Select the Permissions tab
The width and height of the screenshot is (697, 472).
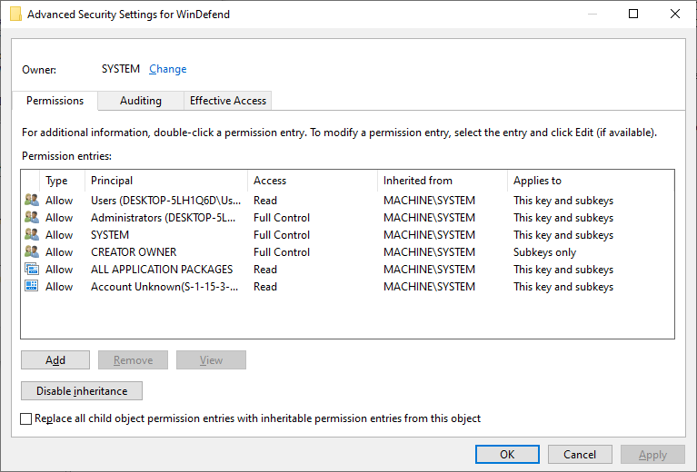pos(55,101)
